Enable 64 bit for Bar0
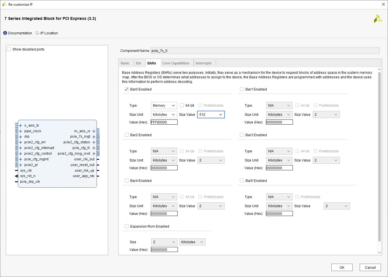 182,105
